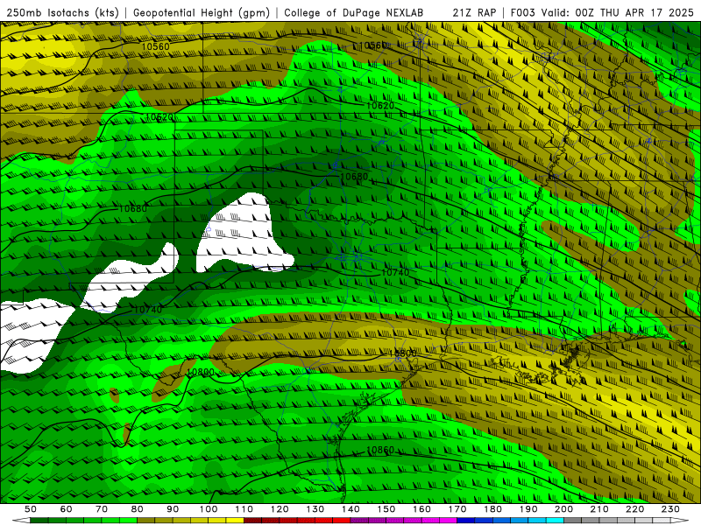Select the 100 label on the legend
701x525 pixels.
(209, 509)
